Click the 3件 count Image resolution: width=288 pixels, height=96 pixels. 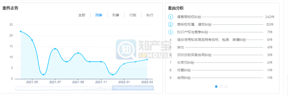270,55
